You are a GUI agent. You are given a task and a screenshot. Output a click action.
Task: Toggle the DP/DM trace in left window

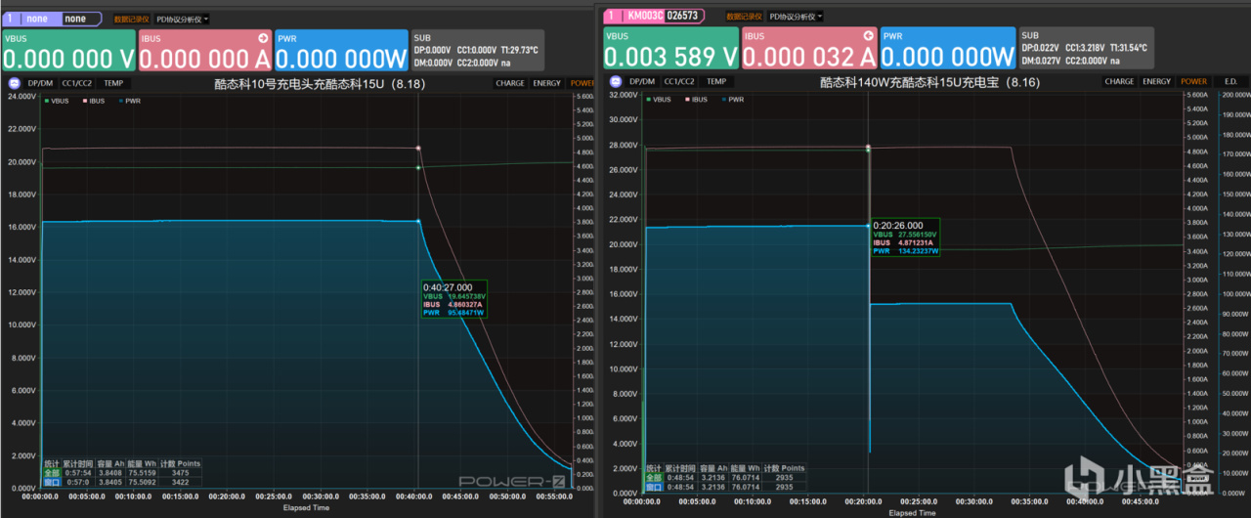[x=40, y=83]
